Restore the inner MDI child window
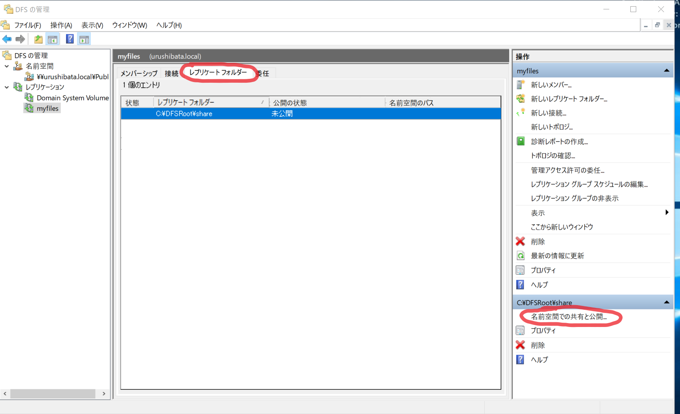Screen dimensions: 680x414 pyautogui.click(x=657, y=25)
